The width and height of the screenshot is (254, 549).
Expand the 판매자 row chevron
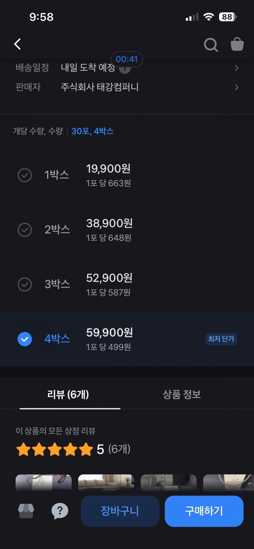coord(237,87)
